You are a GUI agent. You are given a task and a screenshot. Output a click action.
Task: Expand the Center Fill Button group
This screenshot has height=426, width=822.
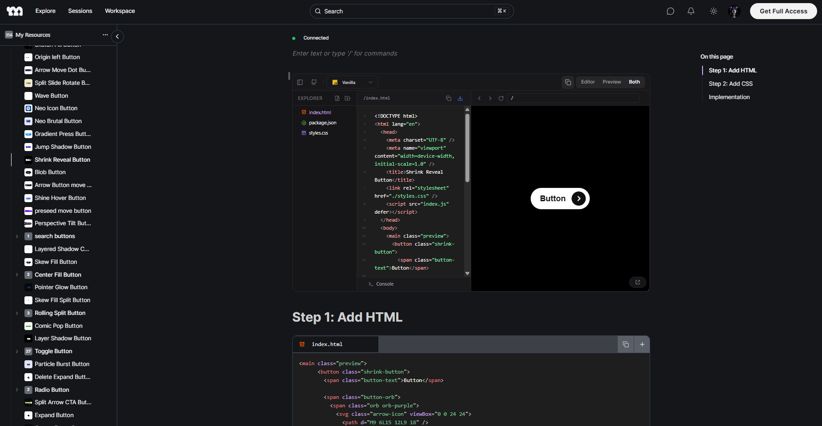[17, 275]
